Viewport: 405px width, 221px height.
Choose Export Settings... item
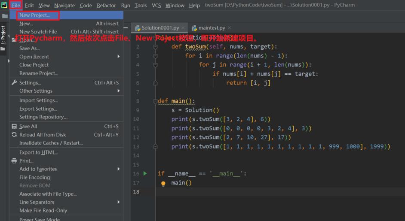pyautogui.click(x=66, y=109)
